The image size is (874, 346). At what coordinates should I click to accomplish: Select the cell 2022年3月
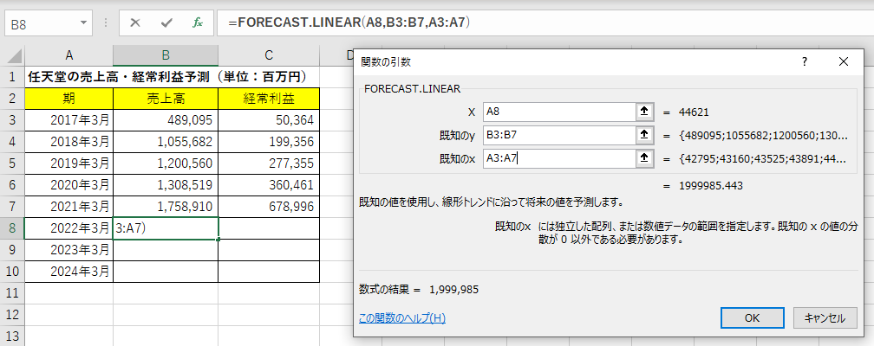(x=69, y=228)
